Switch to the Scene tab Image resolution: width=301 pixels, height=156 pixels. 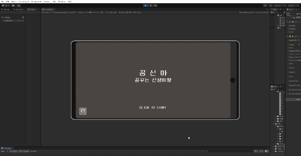tap(5, 9)
